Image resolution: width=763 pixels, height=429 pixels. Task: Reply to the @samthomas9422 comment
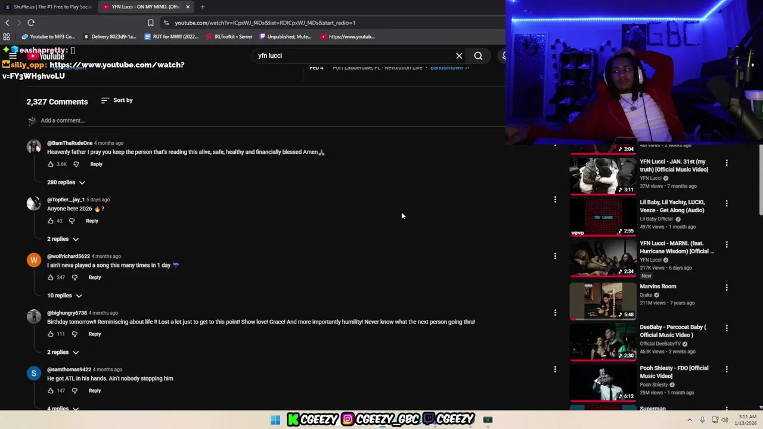click(x=95, y=390)
